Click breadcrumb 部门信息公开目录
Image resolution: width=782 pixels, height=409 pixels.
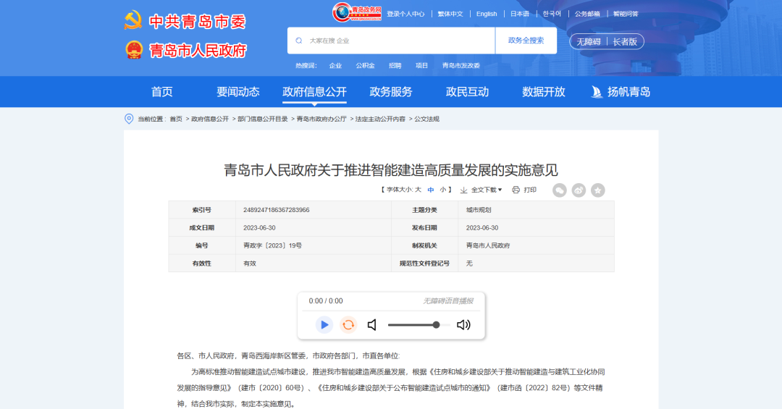pos(263,119)
